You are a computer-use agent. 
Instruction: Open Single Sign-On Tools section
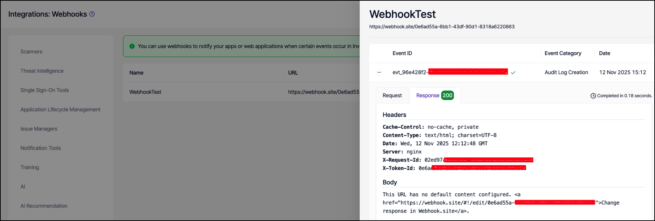45,90
